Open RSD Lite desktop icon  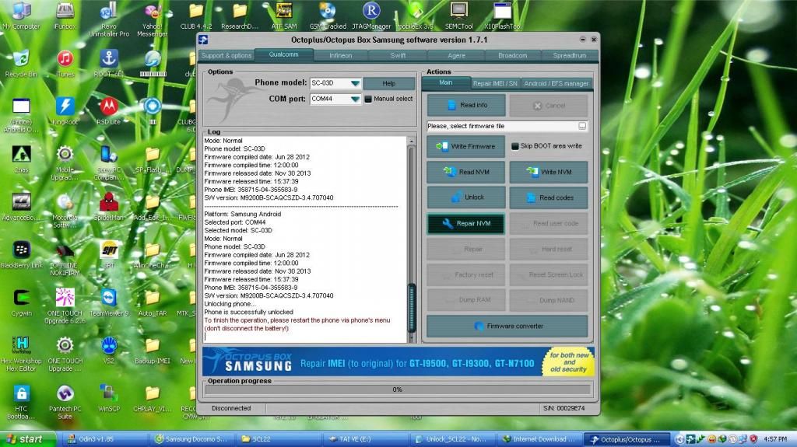click(x=109, y=112)
